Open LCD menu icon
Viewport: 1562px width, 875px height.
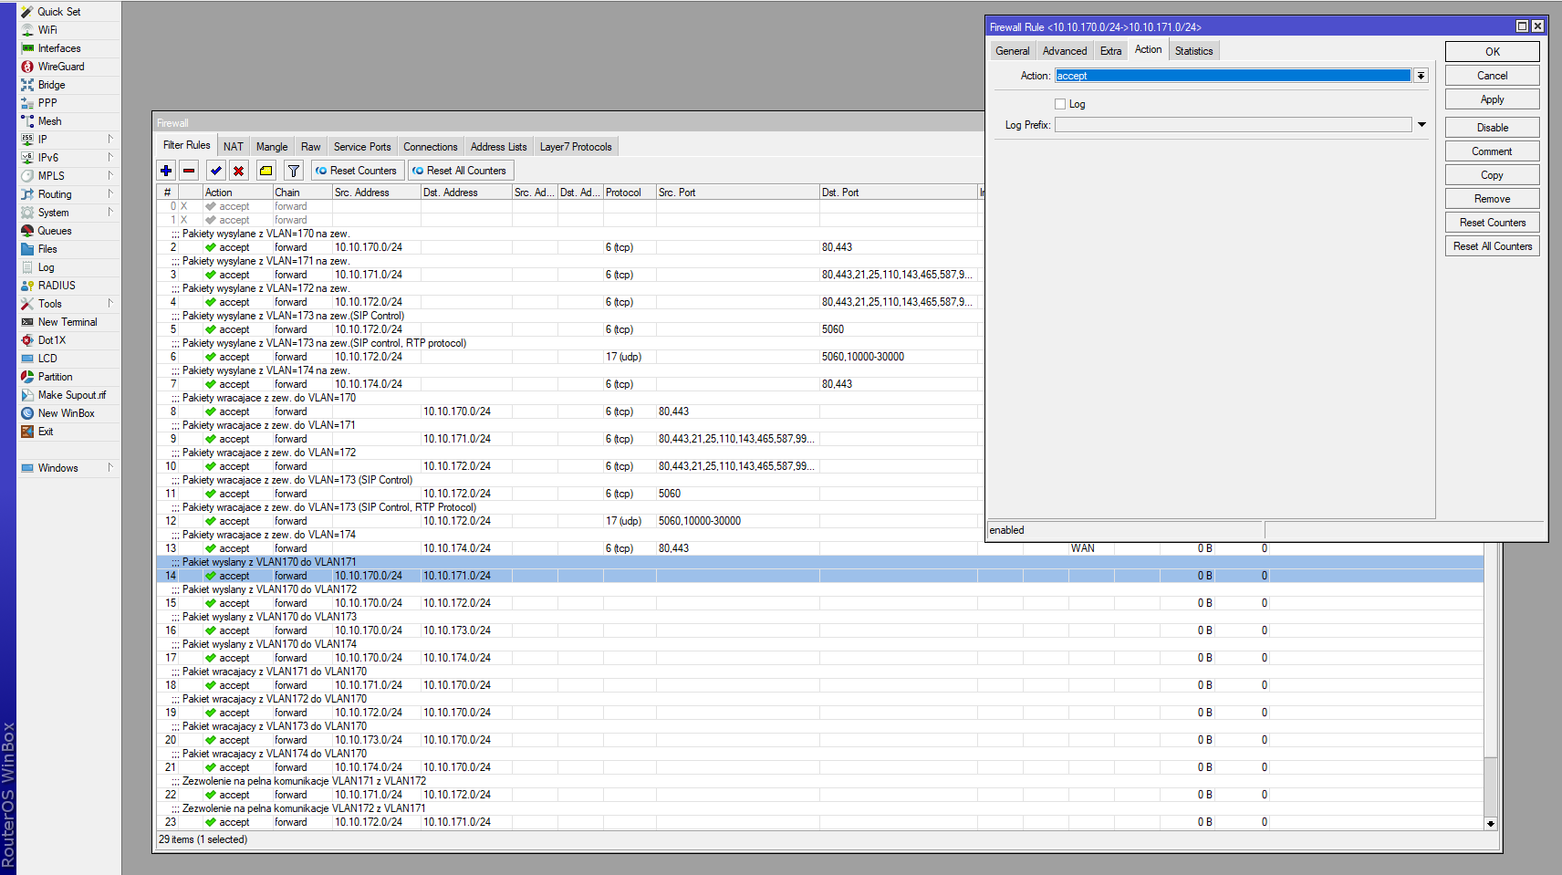tap(27, 359)
